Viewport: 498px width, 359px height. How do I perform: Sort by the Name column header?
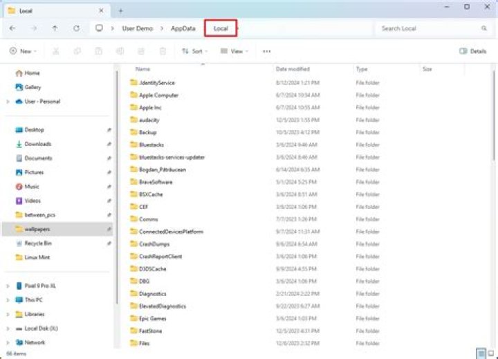[142, 69]
